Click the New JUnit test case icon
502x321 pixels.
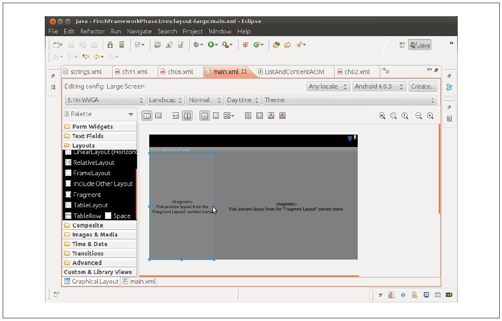pyautogui.click(x=169, y=45)
